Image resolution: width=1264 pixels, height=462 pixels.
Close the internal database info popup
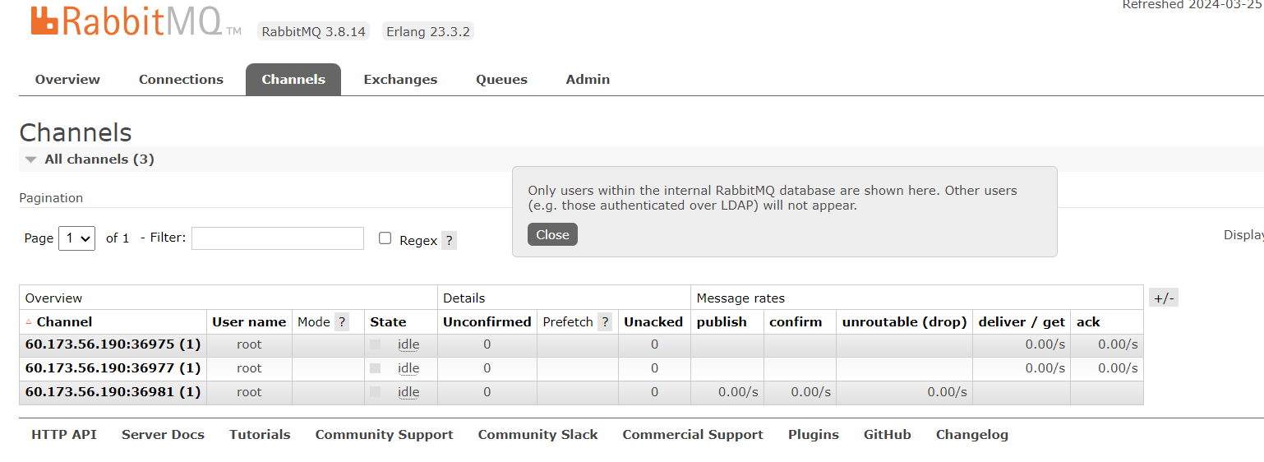pos(552,234)
